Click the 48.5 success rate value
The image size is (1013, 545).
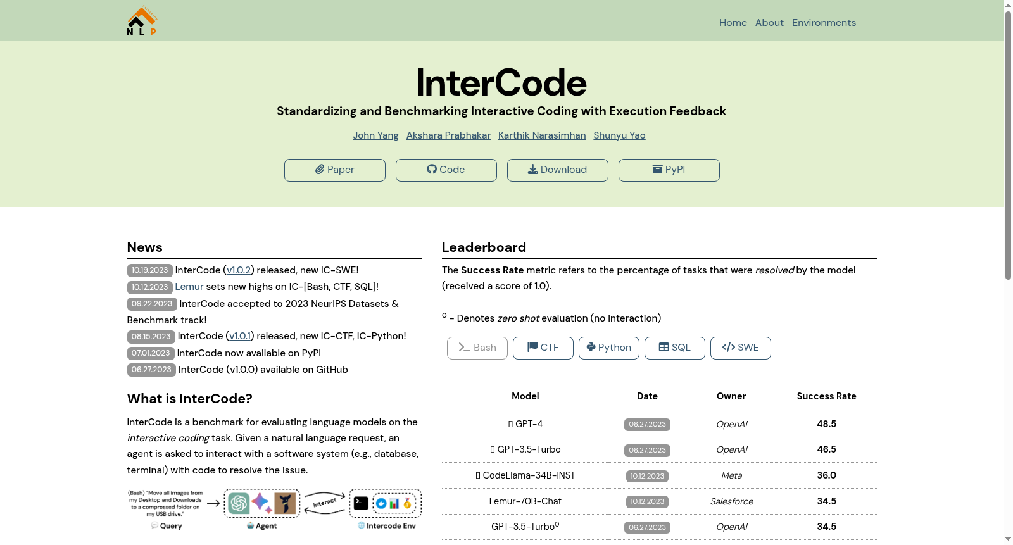click(x=826, y=424)
